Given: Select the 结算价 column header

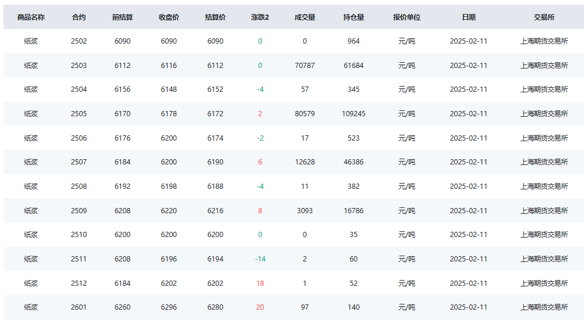Looking at the screenshot, I should (x=215, y=17).
